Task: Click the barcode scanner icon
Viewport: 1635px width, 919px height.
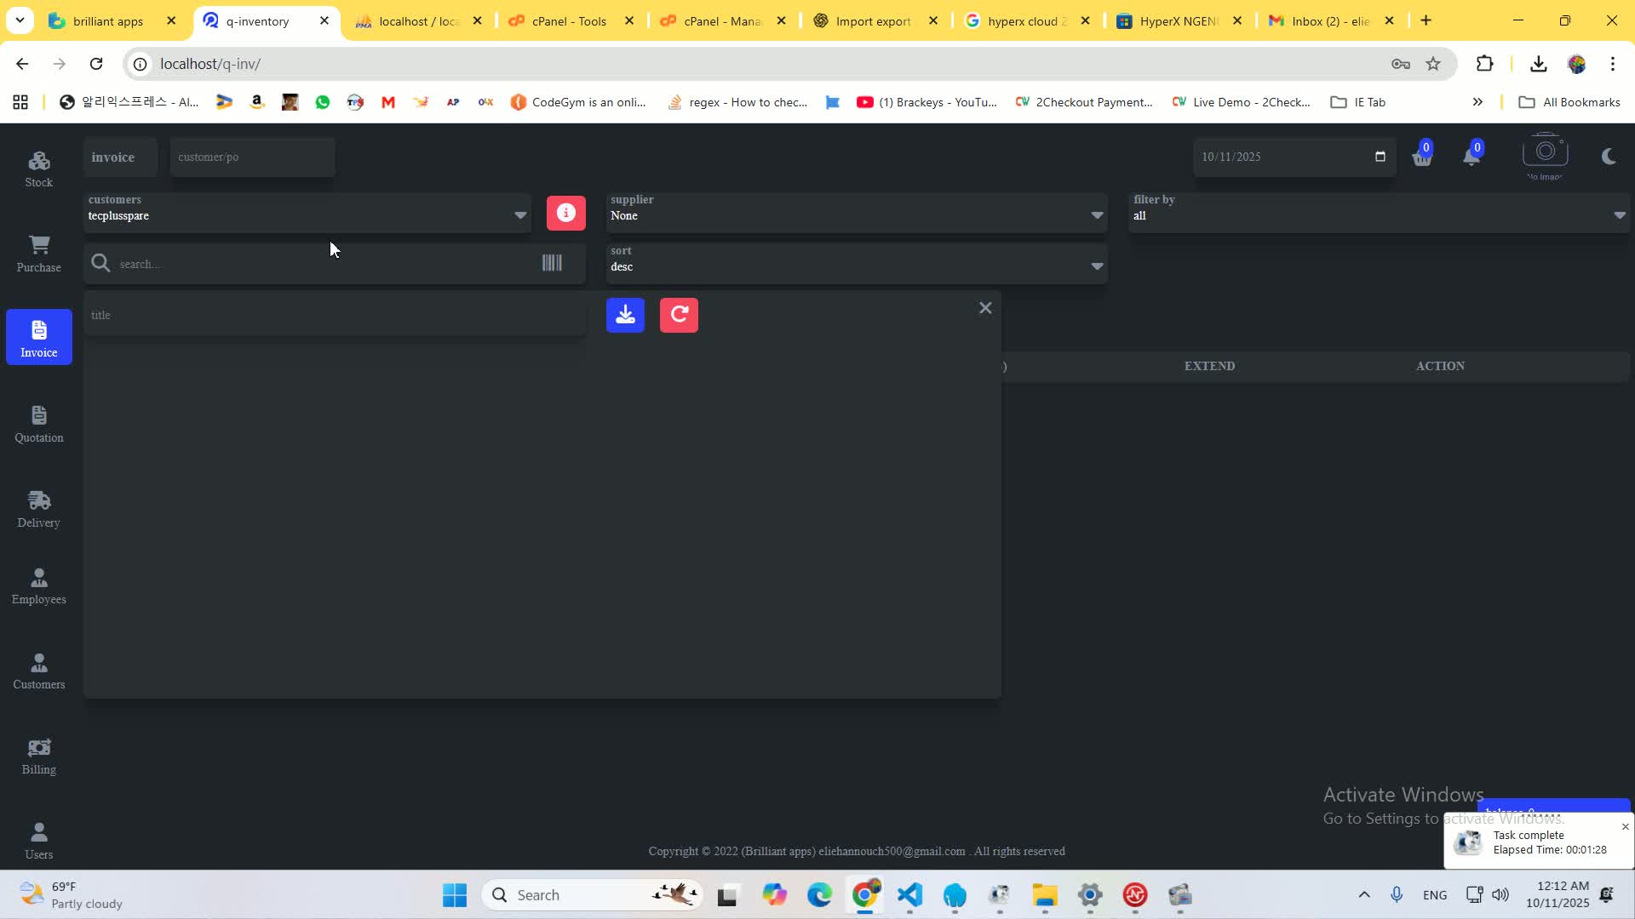Action: click(552, 263)
